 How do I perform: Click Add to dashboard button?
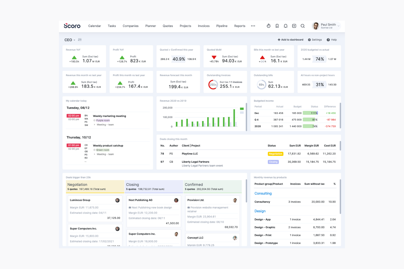[290, 40]
